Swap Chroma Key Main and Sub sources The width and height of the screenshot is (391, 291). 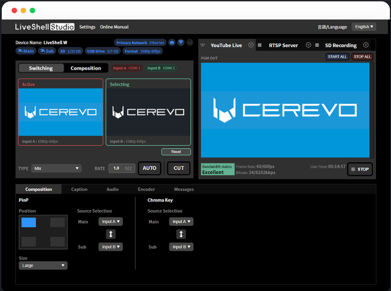181,234
